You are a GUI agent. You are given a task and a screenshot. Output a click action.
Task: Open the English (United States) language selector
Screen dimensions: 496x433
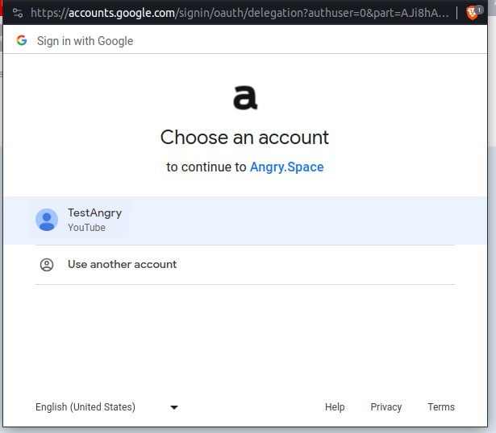click(x=107, y=407)
